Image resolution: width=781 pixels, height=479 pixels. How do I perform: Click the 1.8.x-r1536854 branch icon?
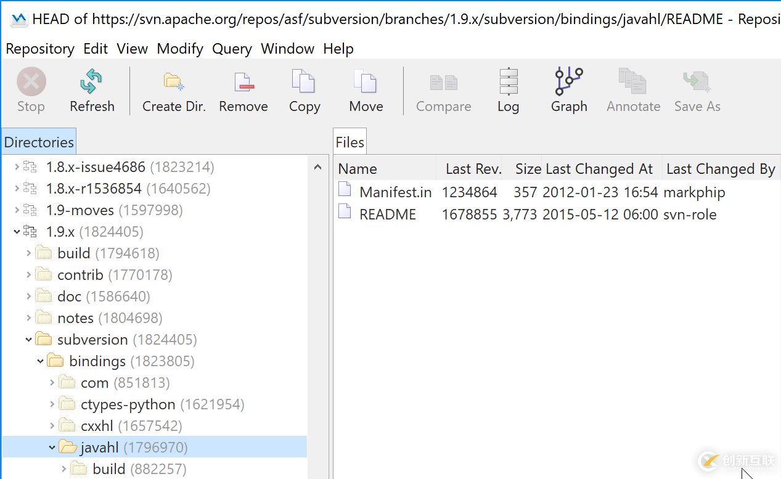pos(30,189)
